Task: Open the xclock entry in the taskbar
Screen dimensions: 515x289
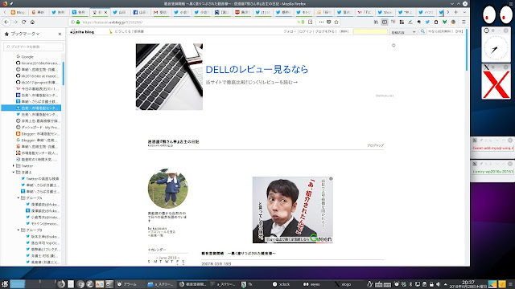Action: point(282,284)
